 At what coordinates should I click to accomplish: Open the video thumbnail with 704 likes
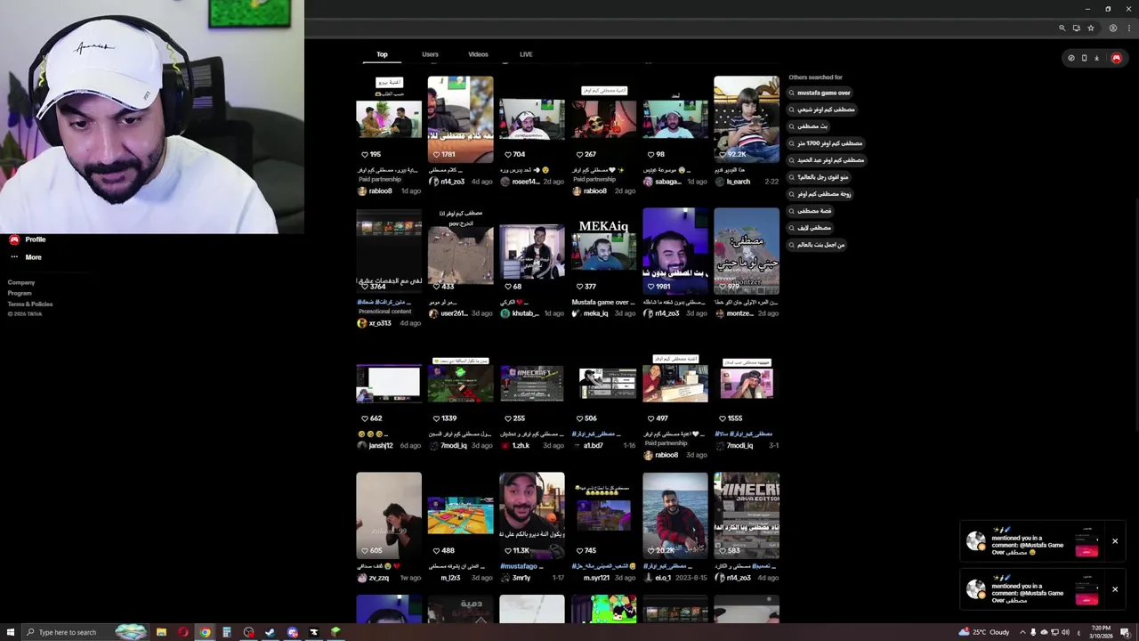pos(532,119)
